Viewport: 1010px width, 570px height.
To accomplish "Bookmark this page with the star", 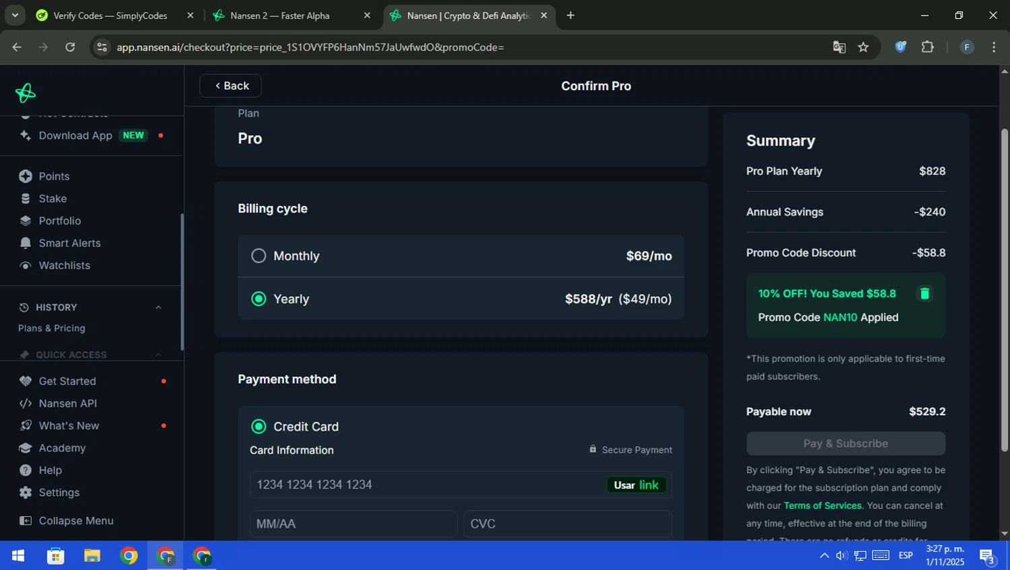I will [863, 47].
